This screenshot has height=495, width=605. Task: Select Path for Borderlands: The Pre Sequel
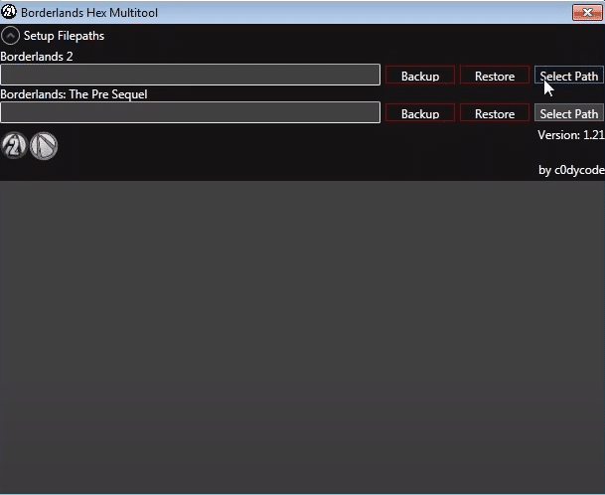(568, 113)
